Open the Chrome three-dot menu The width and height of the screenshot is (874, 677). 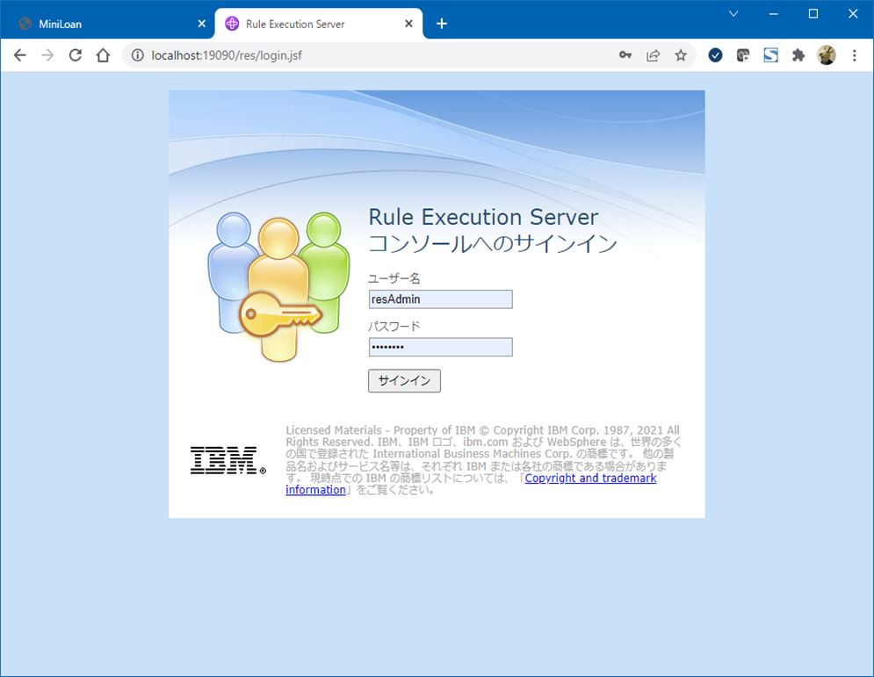(x=855, y=55)
